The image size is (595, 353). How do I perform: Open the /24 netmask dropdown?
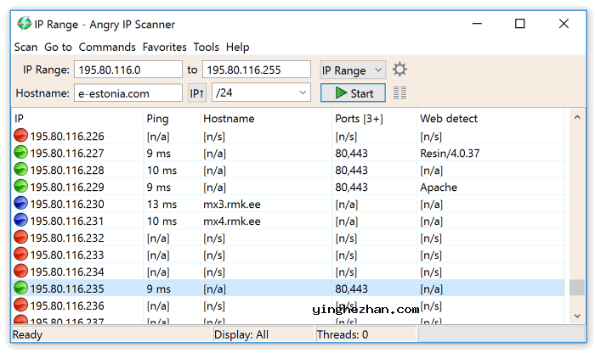[x=261, y=92]
